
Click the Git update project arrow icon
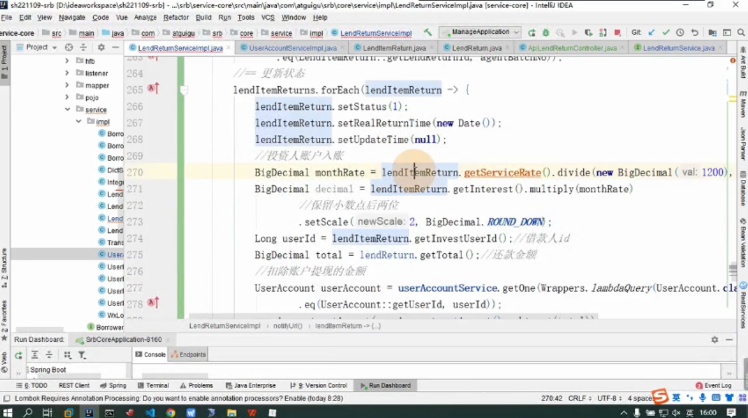point(651,33)
